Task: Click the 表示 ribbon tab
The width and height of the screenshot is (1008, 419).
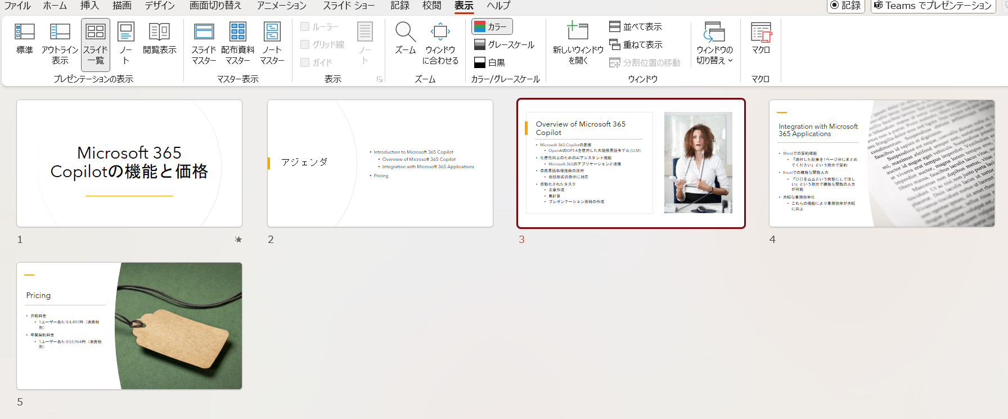Action: (464, 6)
